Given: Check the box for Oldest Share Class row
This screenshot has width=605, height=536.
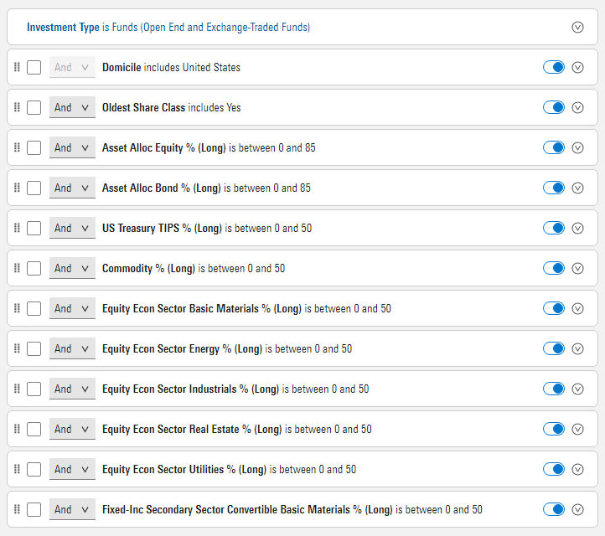Looking at the screenshot, I should pyautogui.click(x=34, y=107).
